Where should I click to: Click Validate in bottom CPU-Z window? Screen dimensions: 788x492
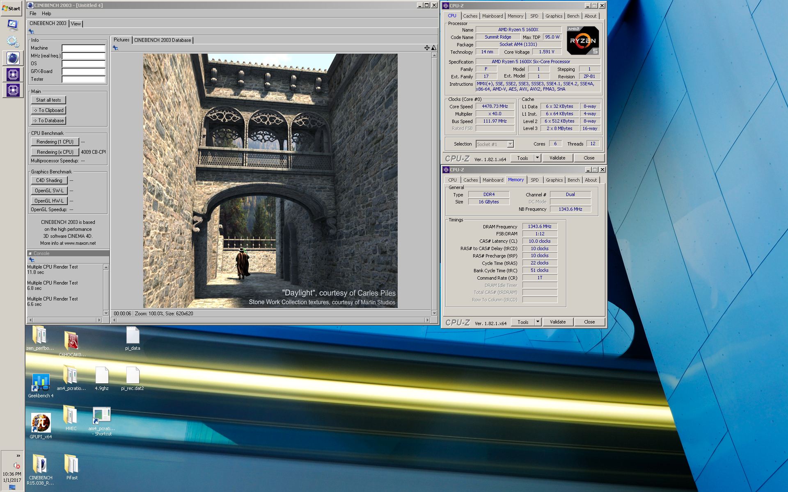(557, 322)
